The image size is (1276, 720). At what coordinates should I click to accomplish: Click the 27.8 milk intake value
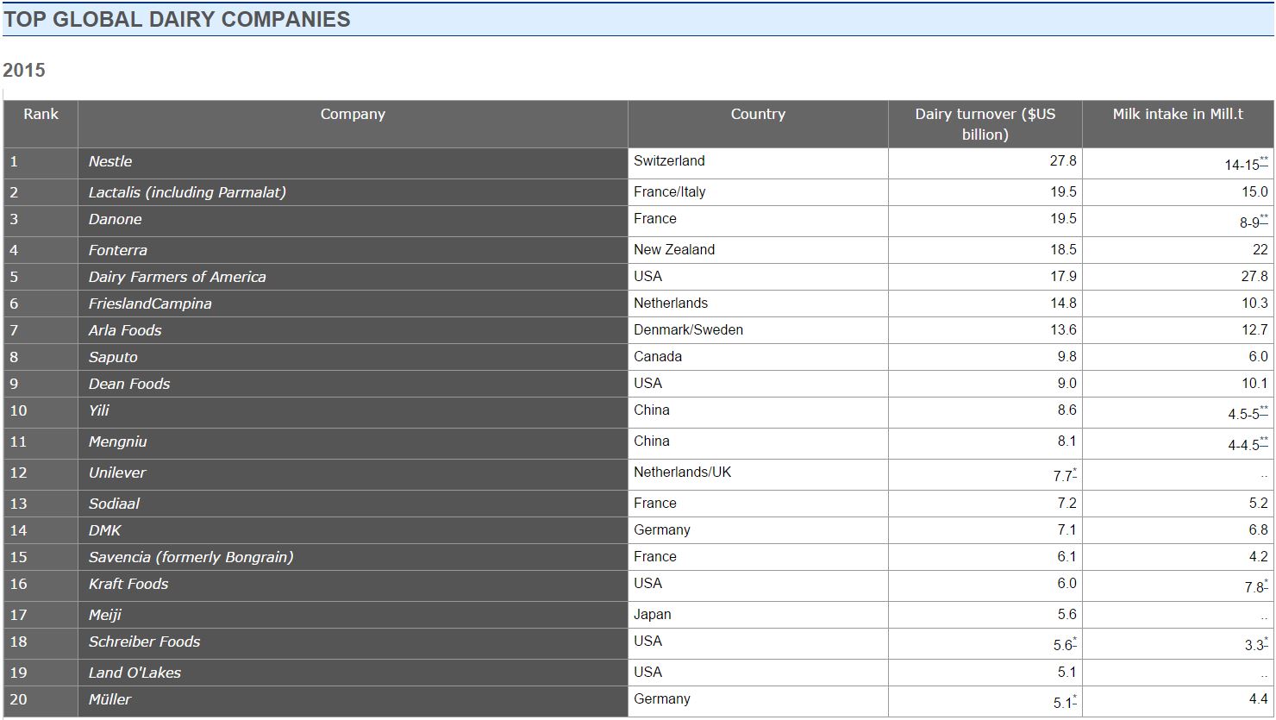tap(1254, 277)
